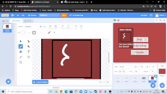Zoom out the costume canvas
167x94 pixels.
point(100,82)
